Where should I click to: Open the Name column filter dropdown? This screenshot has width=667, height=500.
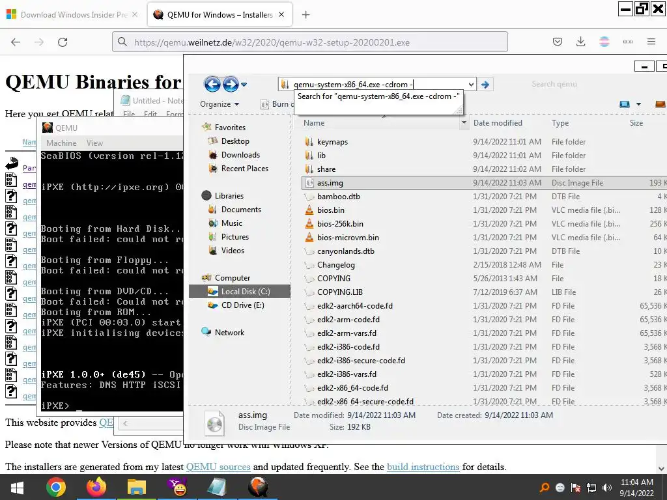pyautogui.click(x=463, y=123)
